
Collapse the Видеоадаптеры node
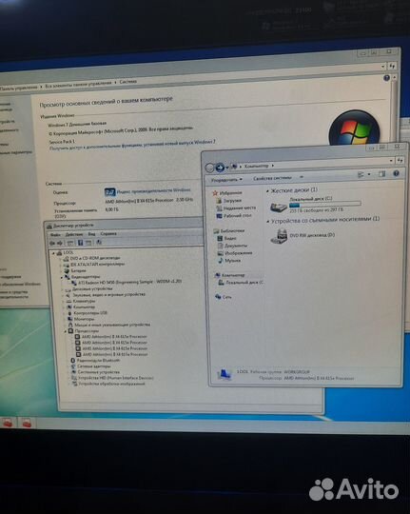(x=62, y=277)
